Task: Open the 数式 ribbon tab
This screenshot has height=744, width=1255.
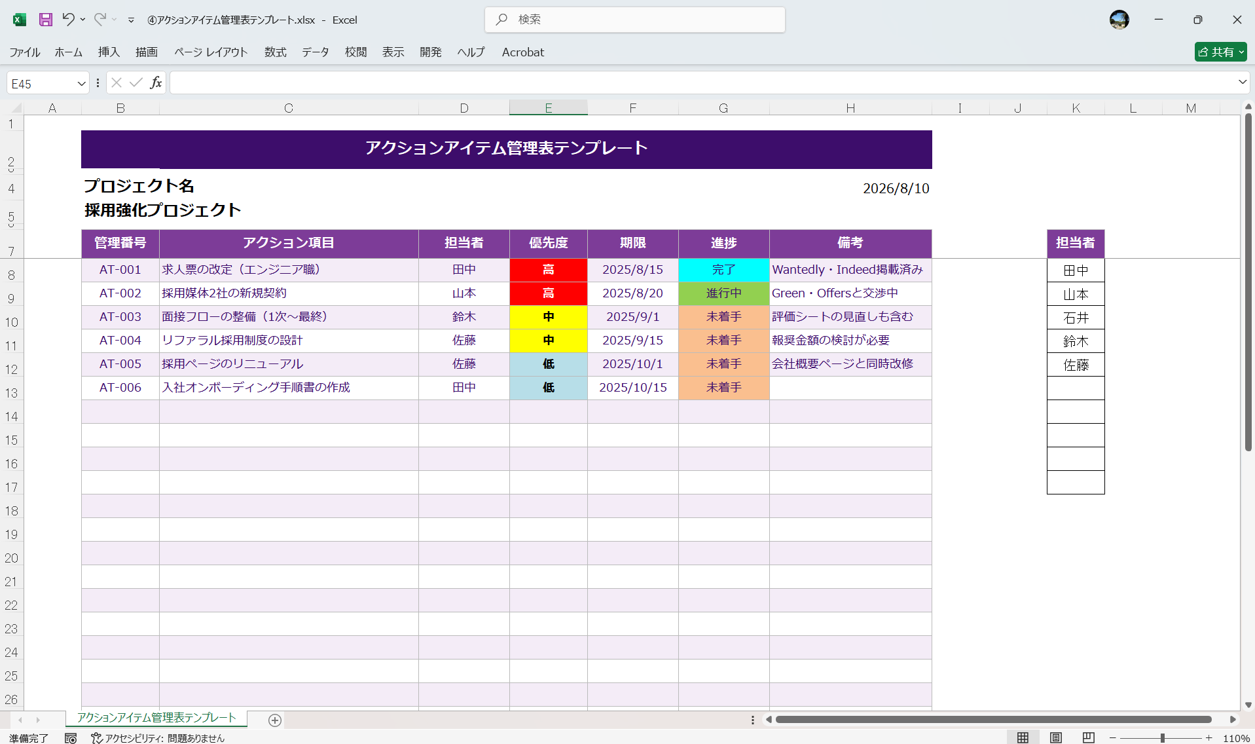Action: (x=276, y=52)
